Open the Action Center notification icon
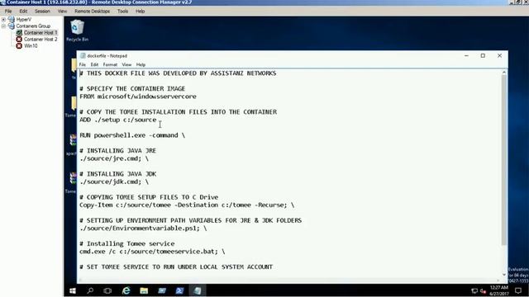The height and width of the screenshot is (297, 529). pyautogui.click(x=518, y=290)
